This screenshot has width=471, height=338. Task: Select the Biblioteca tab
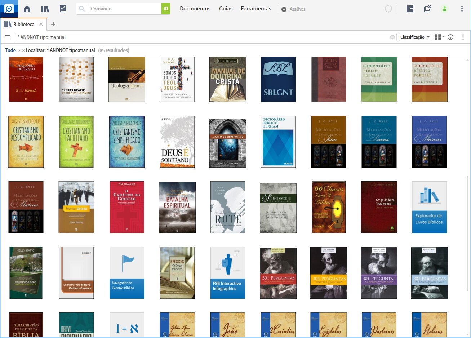point(24,24)
